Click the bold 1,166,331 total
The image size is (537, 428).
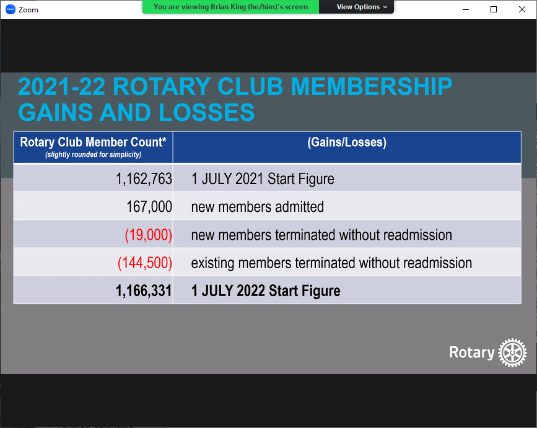point(144,290)
